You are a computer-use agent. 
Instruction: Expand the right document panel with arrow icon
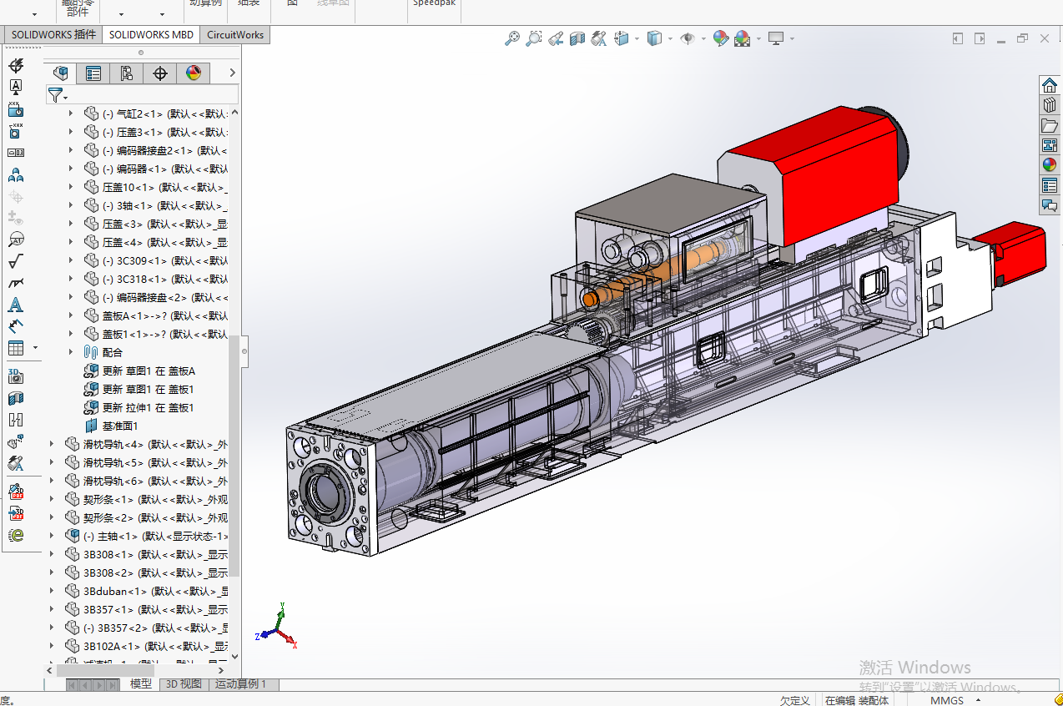click(x=980, y=38)
